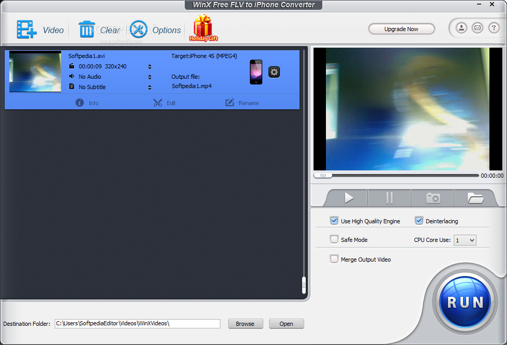
Task: Click the Info circle icon
Action: 80,103
